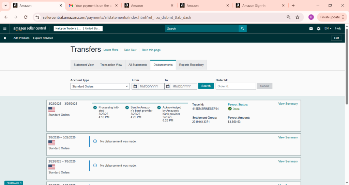349x185 pixels.
Task: Switch to the Reports Repository tab
Action: [x=191, y=65]
